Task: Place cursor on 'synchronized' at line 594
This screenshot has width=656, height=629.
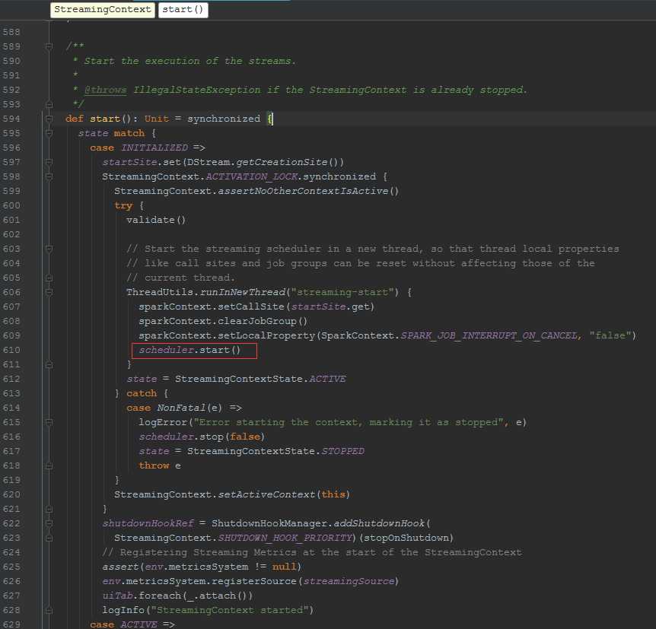Action: coord(224,119)
